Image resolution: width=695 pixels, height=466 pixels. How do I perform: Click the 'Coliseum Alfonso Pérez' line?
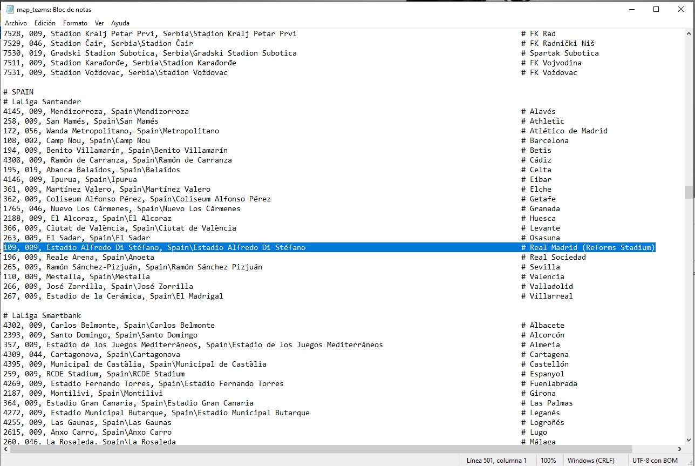tap(137, 199)
